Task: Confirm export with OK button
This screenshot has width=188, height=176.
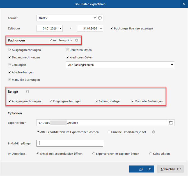Action: [x=142, y=169]
